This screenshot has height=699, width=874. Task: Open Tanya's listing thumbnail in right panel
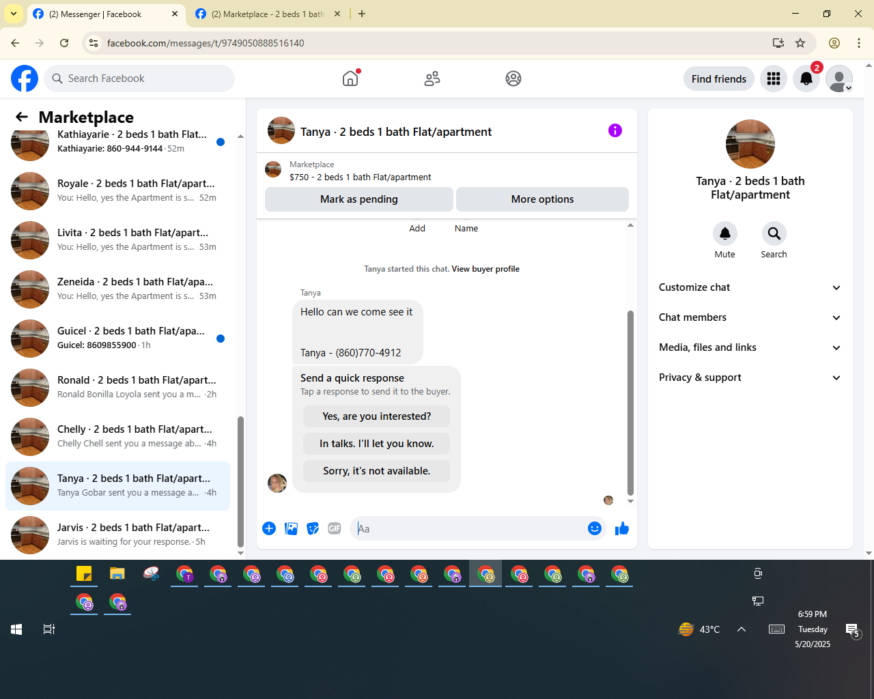click(x=750, y=144)
